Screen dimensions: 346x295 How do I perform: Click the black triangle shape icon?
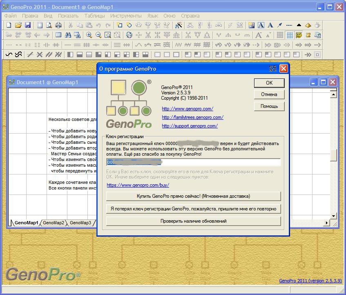click(x=299, y=25)
